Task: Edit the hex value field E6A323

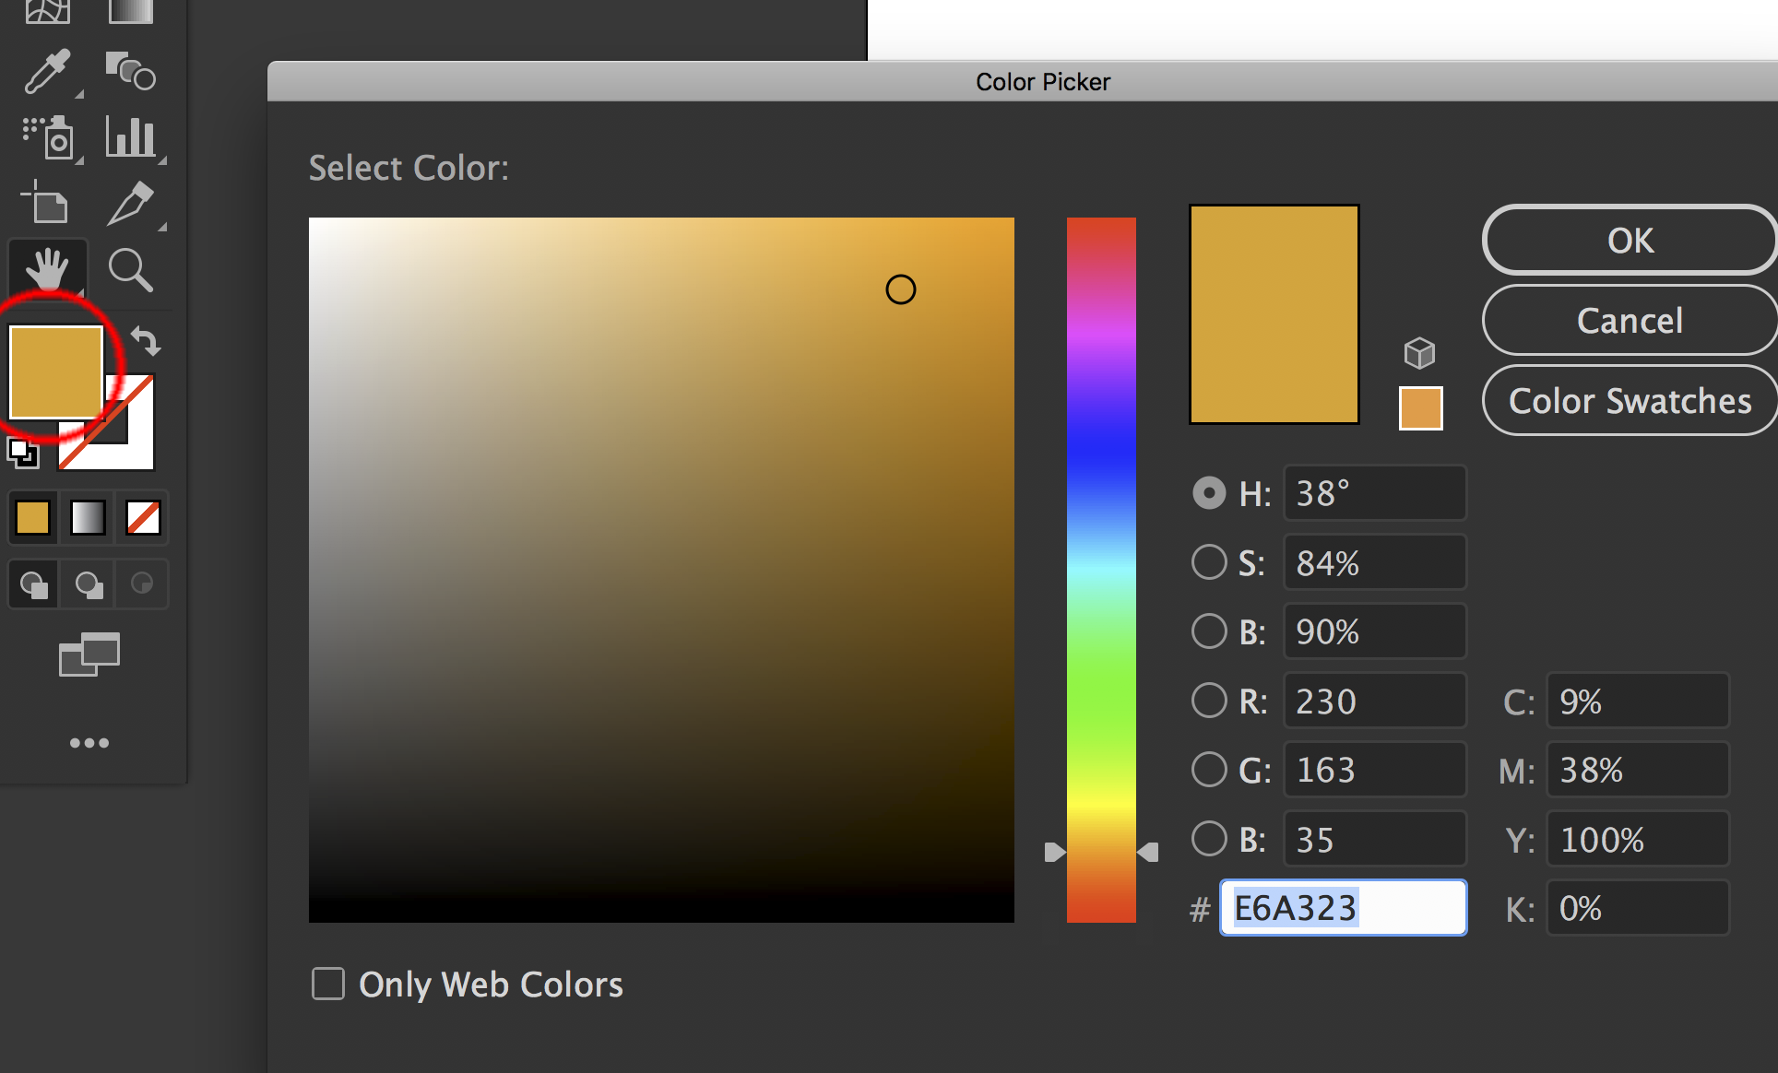Action: tap(1343, 908)
